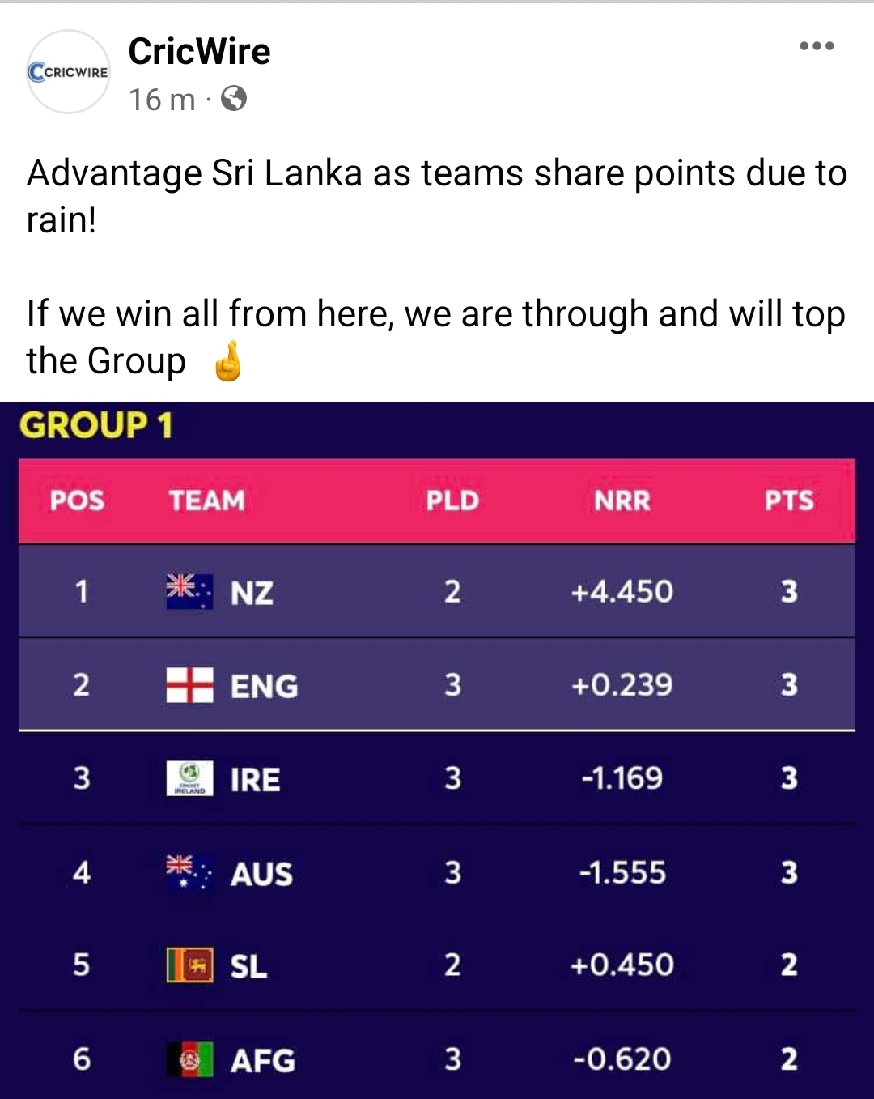This screenshot has height=1099, width=874.
Task: Click the 16 m post timestamp
Action: coord(162,100)
